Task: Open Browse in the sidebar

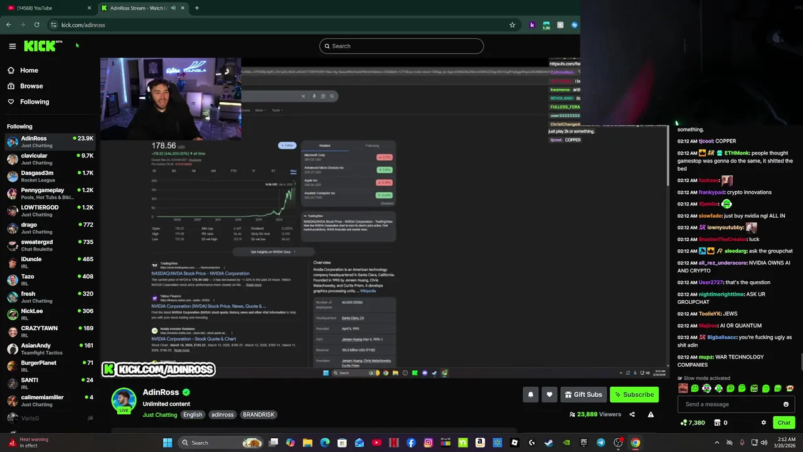Action: click(26, 86)
